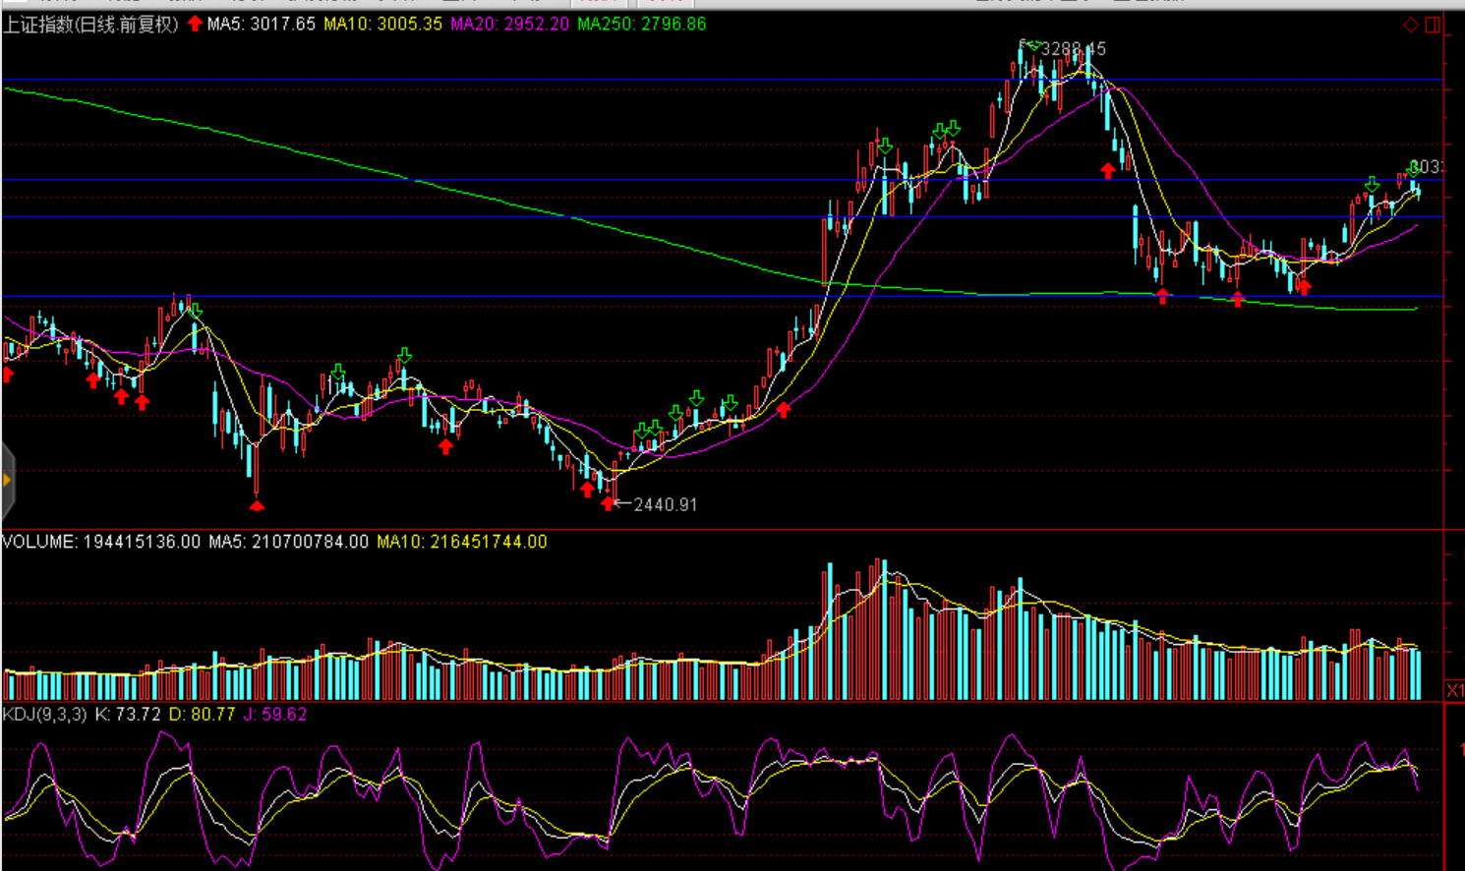Click the magenta KDJ J value label
1465x871 pixels.
tap(275, 715)
